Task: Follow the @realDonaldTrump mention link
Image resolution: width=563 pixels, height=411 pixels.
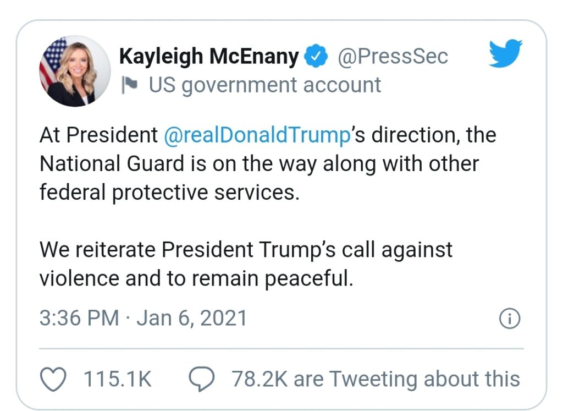Action: pyautogui.click(x=257, y=135)
